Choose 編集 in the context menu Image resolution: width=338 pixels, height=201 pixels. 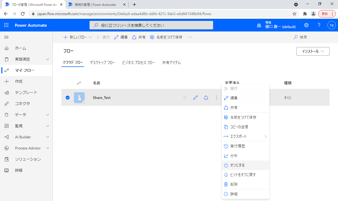click(246, 98)
